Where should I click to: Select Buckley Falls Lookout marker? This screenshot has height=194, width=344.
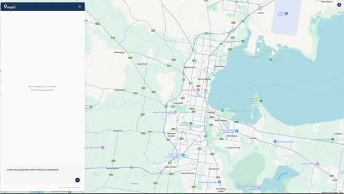tap(175, 112)
